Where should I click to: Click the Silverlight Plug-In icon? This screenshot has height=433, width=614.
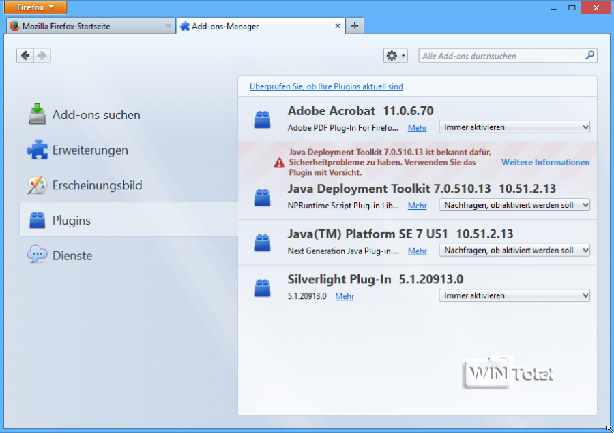click(263, 287)
